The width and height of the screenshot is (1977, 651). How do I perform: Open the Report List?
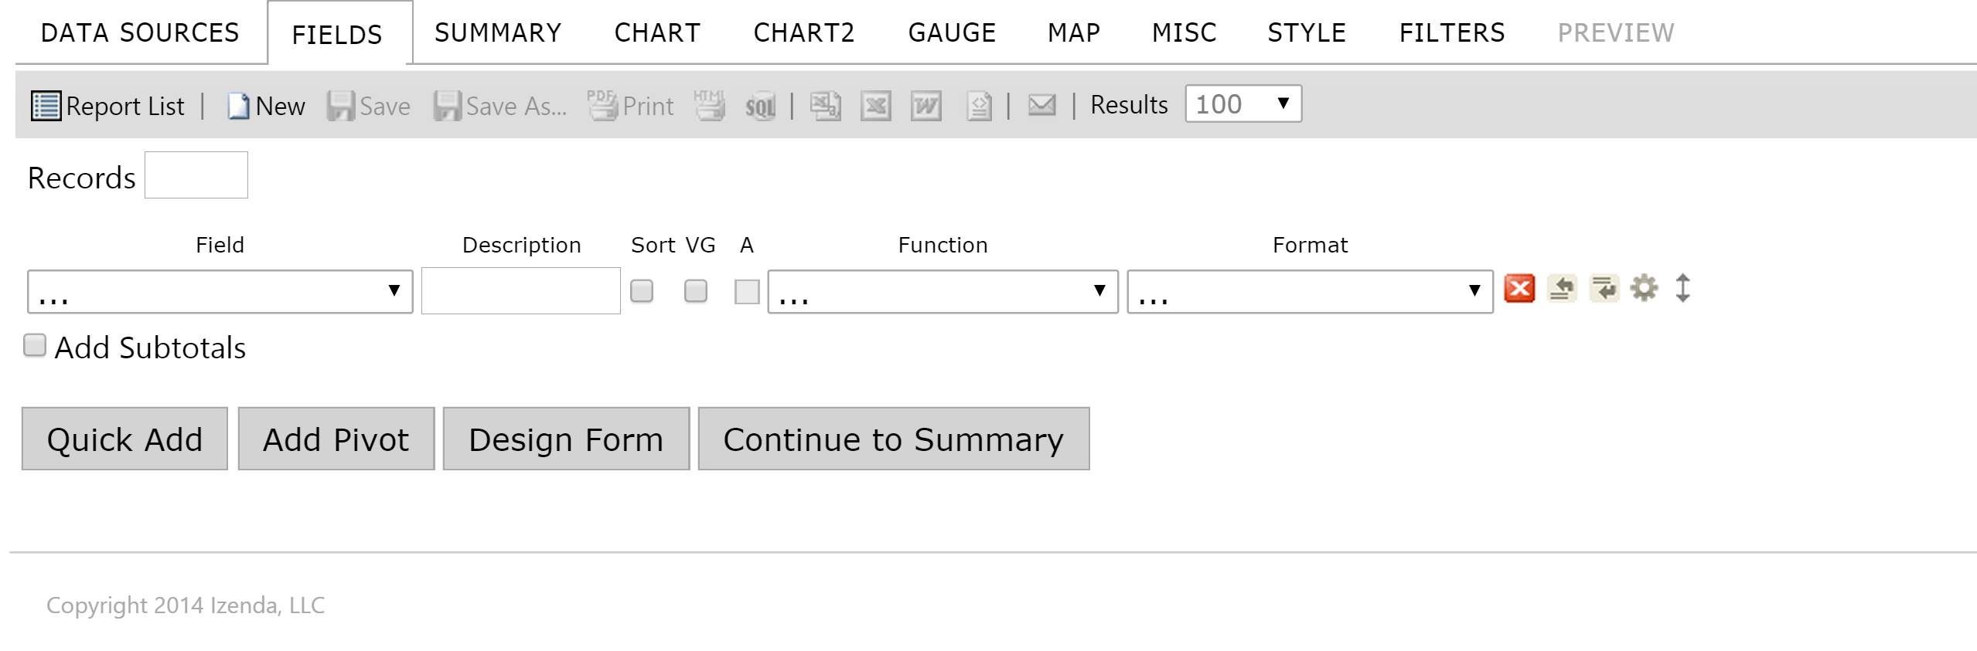pyautogui.click(x=108, y=106)
